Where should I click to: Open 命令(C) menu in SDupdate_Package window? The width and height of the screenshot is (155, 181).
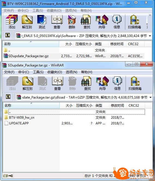(x=23, y=72)
